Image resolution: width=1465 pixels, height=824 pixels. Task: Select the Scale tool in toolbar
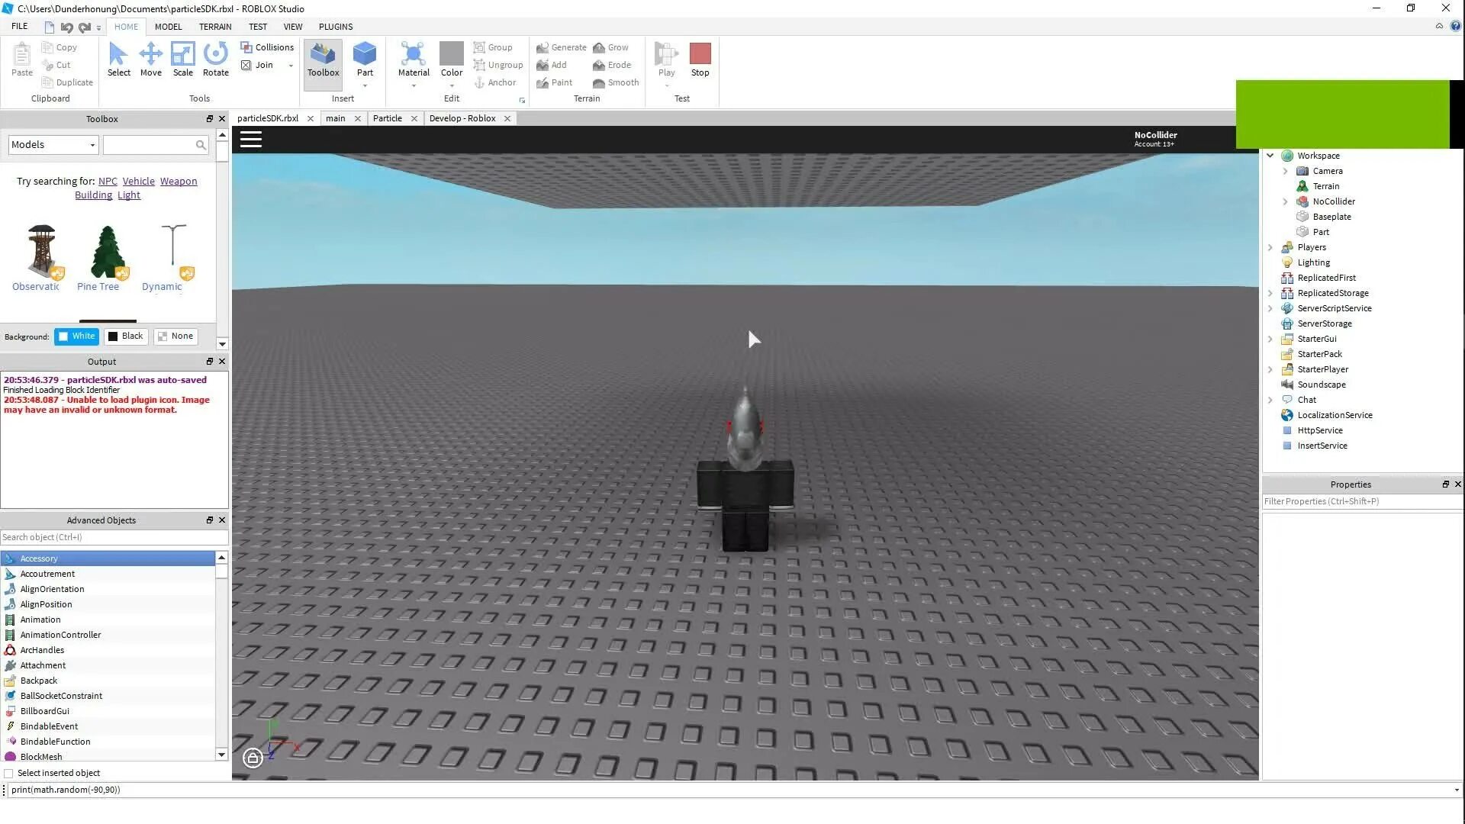click(x=182, y=57)
